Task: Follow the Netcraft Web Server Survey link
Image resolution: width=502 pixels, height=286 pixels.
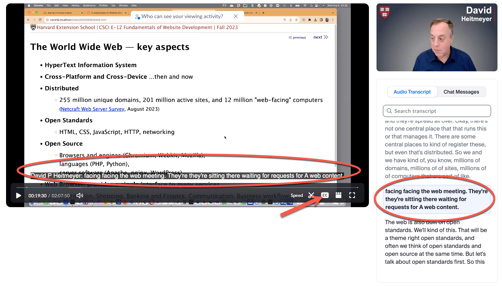Action: [x=92, y=109]
